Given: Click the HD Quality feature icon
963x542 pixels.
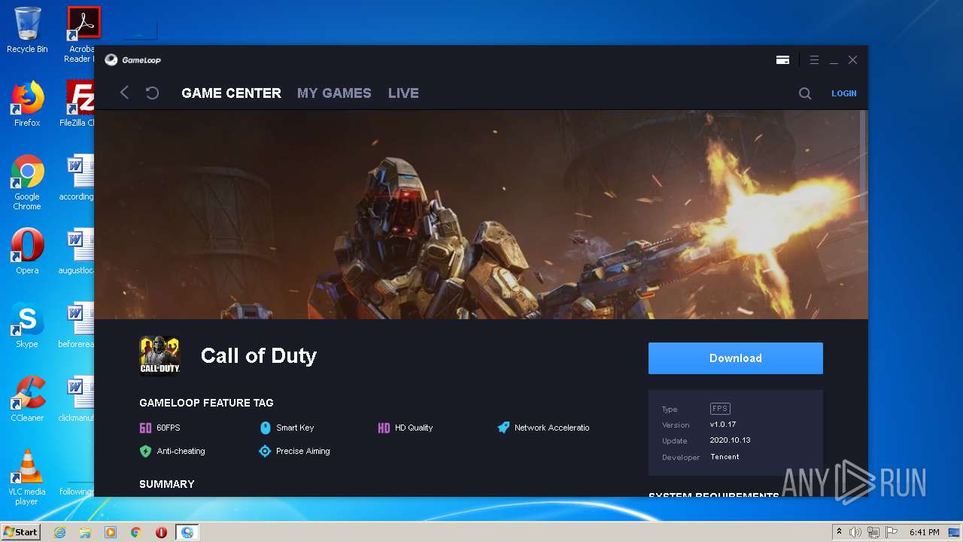Looking at the screenshot, I should [x=384, y=428].
